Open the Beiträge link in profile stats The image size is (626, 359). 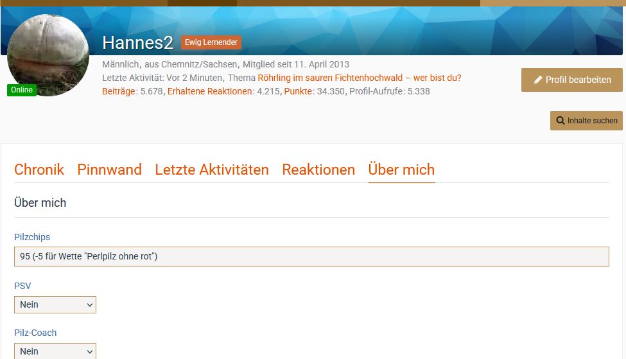coord(119,91)
